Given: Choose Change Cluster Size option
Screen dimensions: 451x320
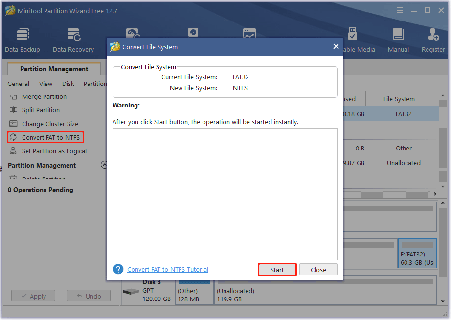Looking at the screenshot, I should (x=50, y=124).
